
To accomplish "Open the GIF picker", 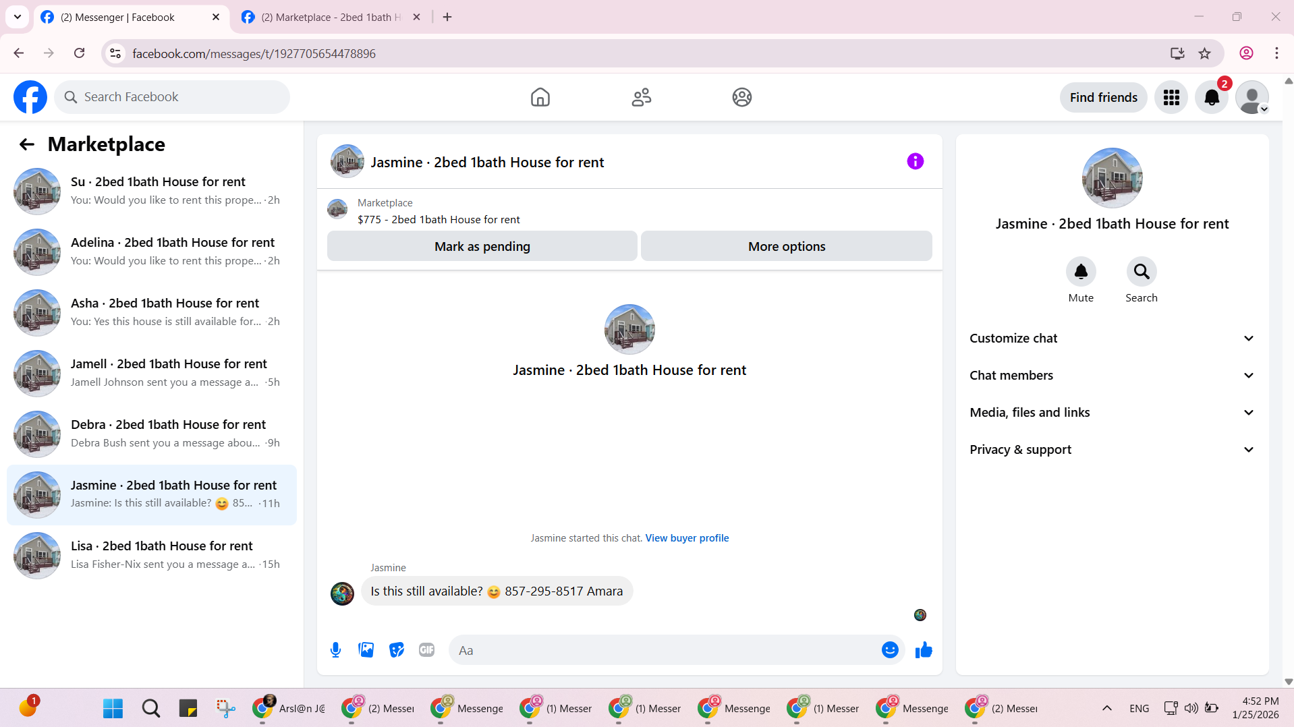I will 427,650.
